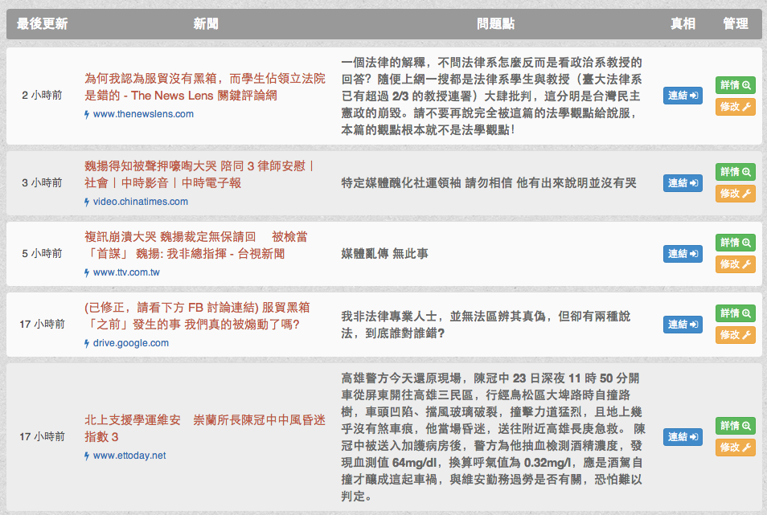This screenshot has width=767, height=515.
Task: Click 真相 column header
Action: [683, 23]
